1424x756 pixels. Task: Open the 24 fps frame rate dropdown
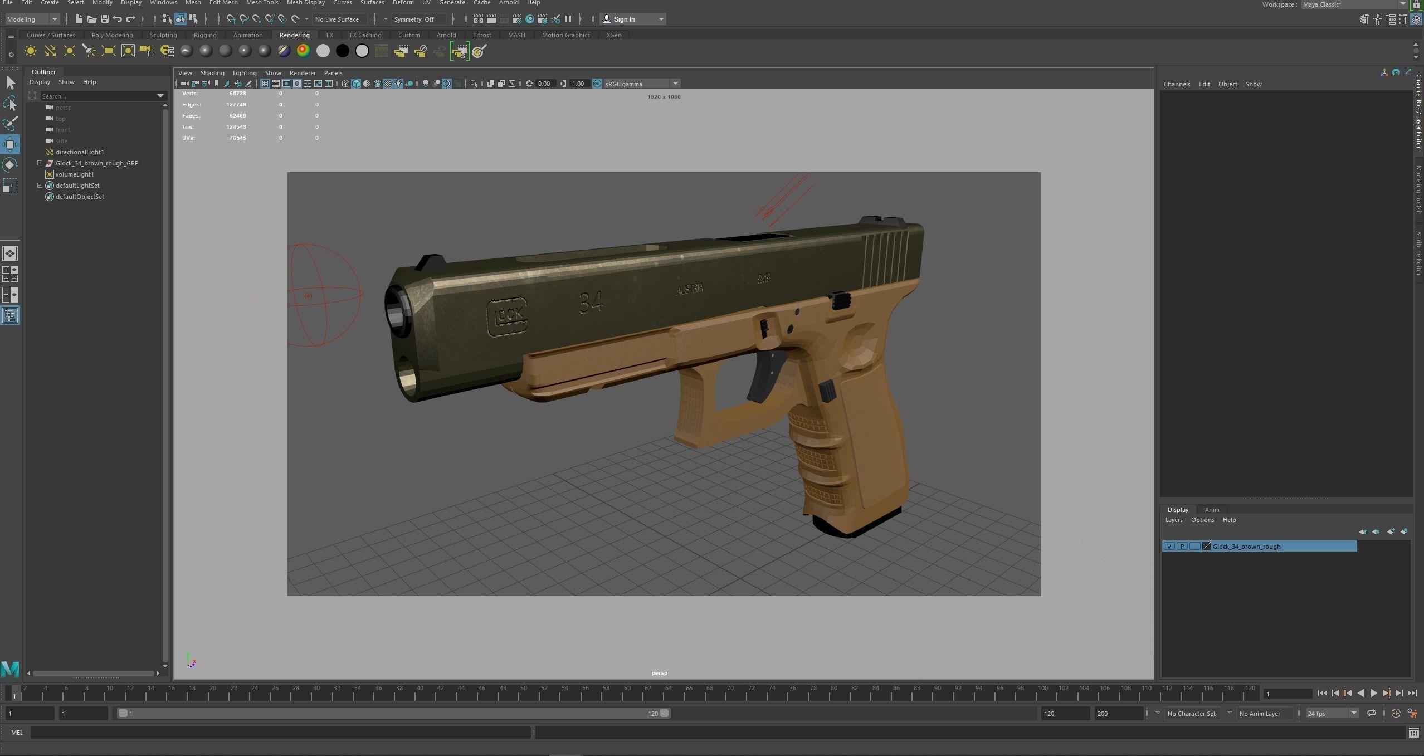point(1332,714)
